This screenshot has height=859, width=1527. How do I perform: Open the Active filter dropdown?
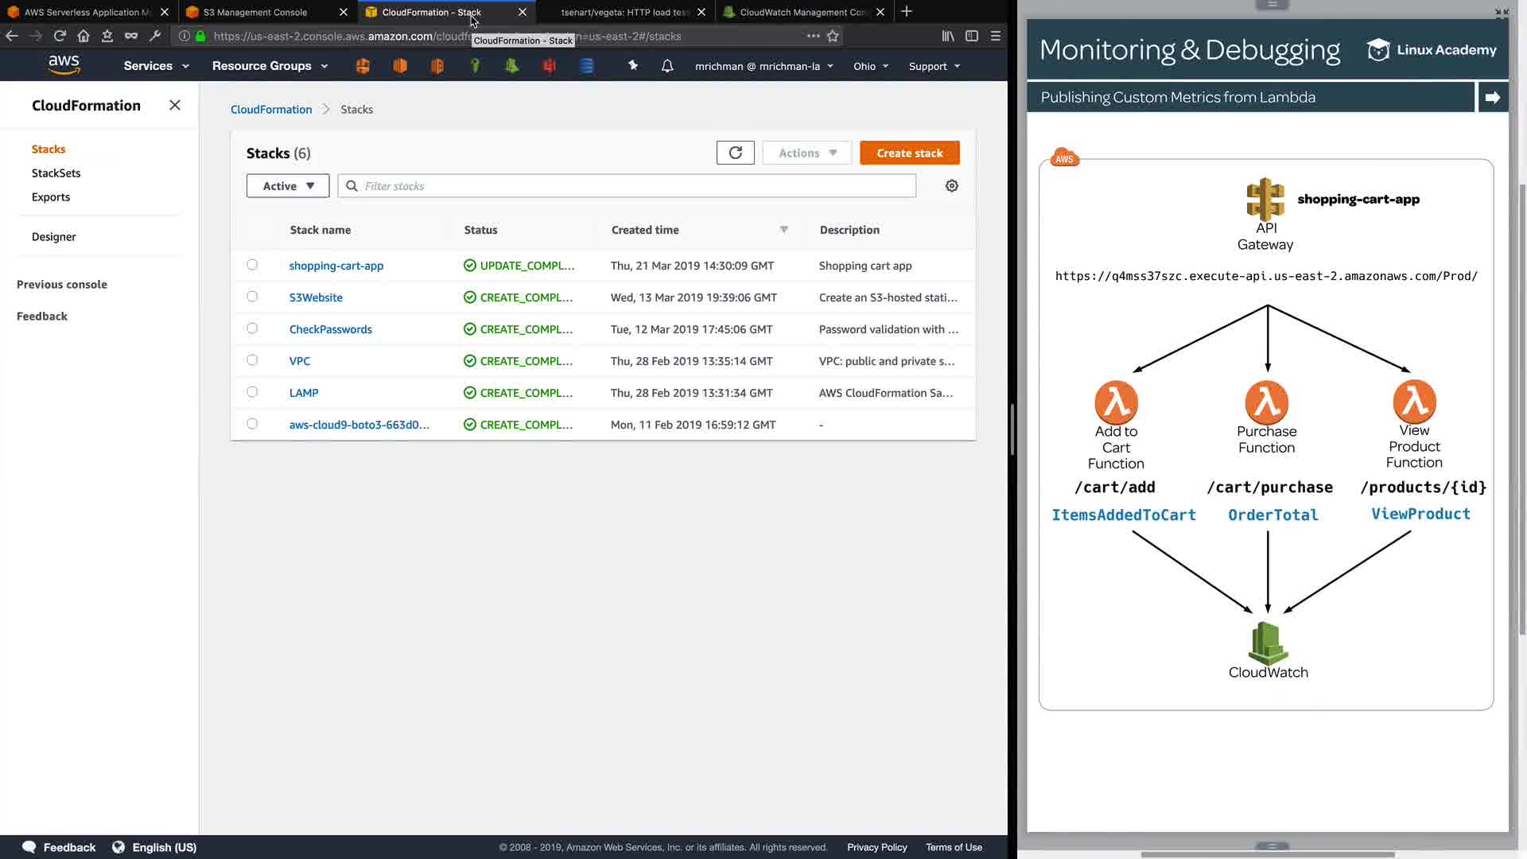tap(288, 186)
